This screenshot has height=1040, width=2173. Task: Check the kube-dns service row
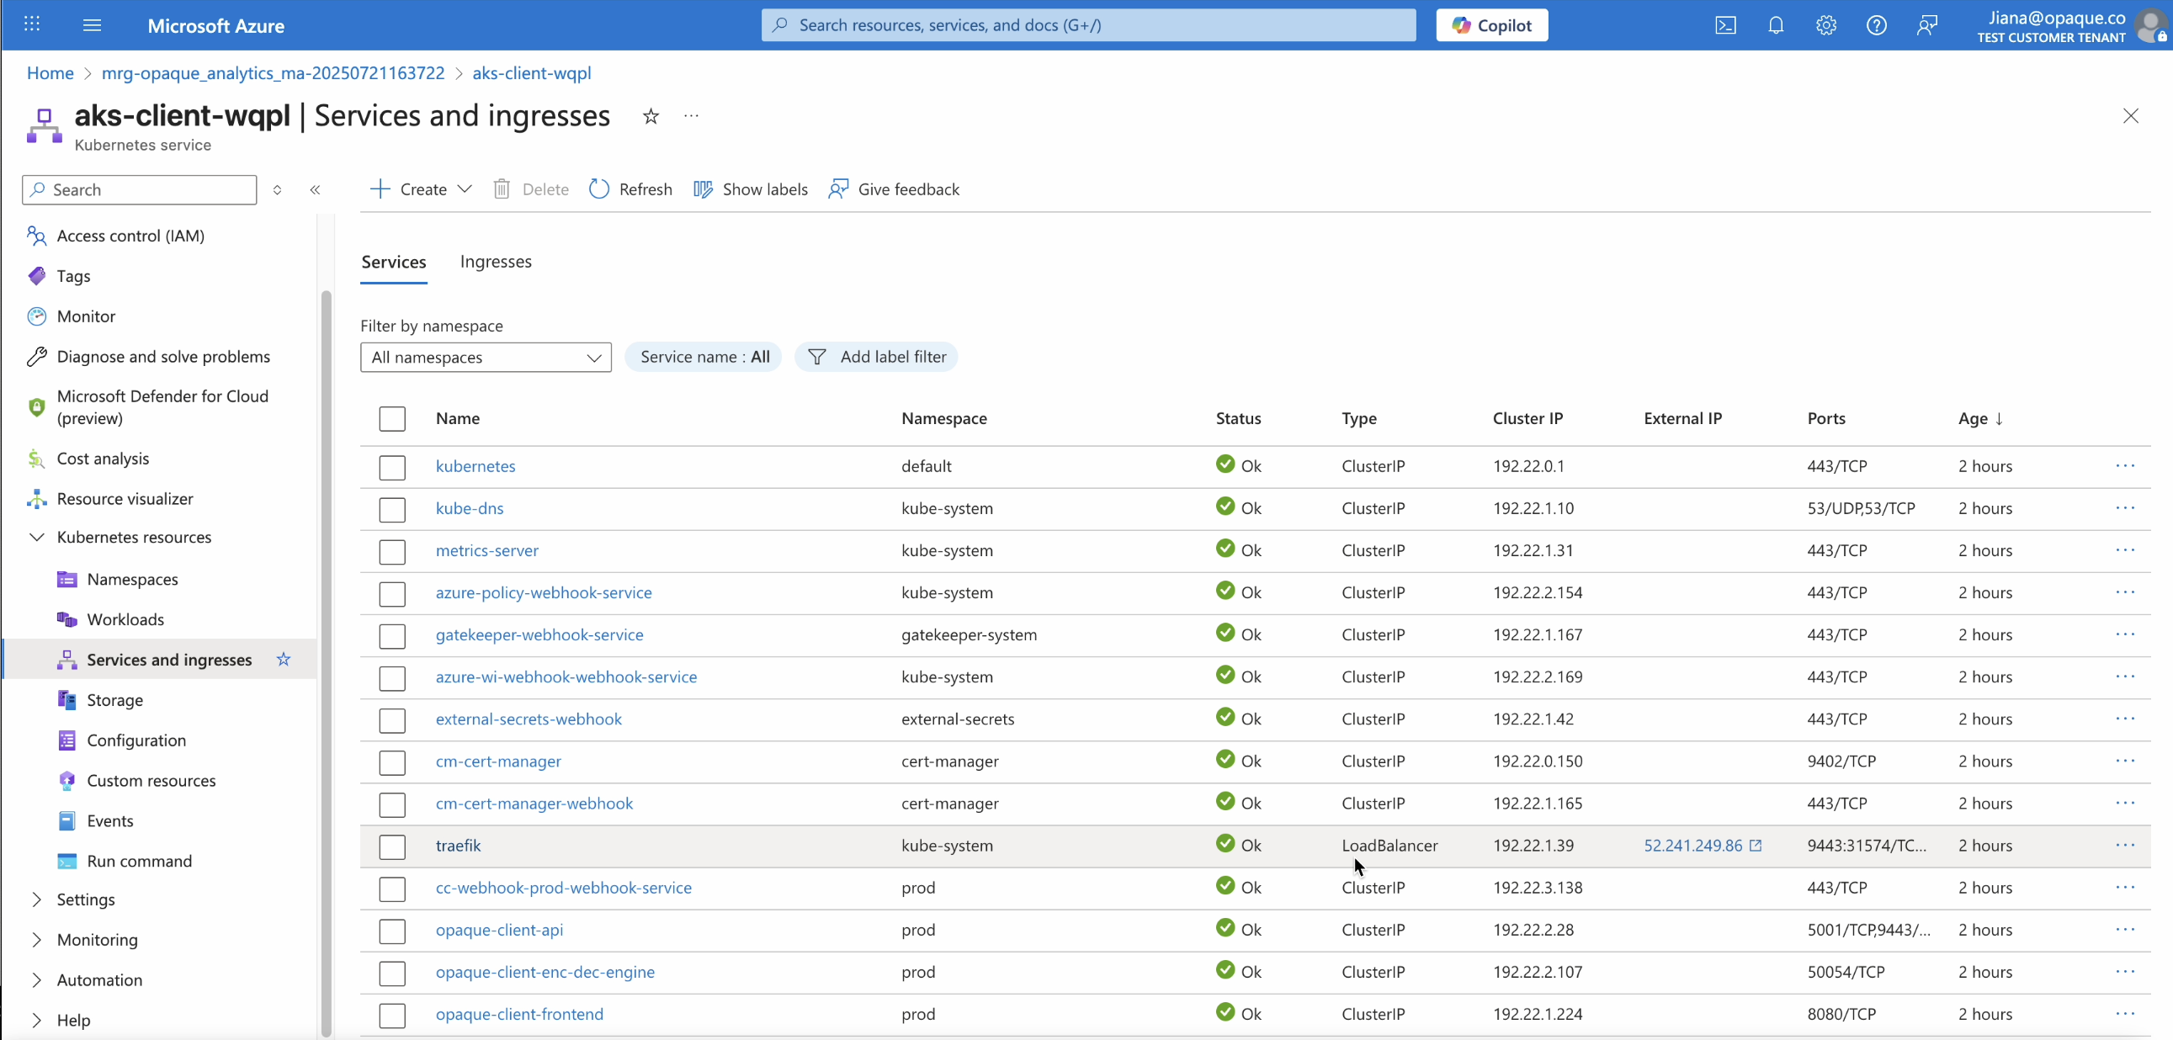pyautogui.click(x=392, y=509)
